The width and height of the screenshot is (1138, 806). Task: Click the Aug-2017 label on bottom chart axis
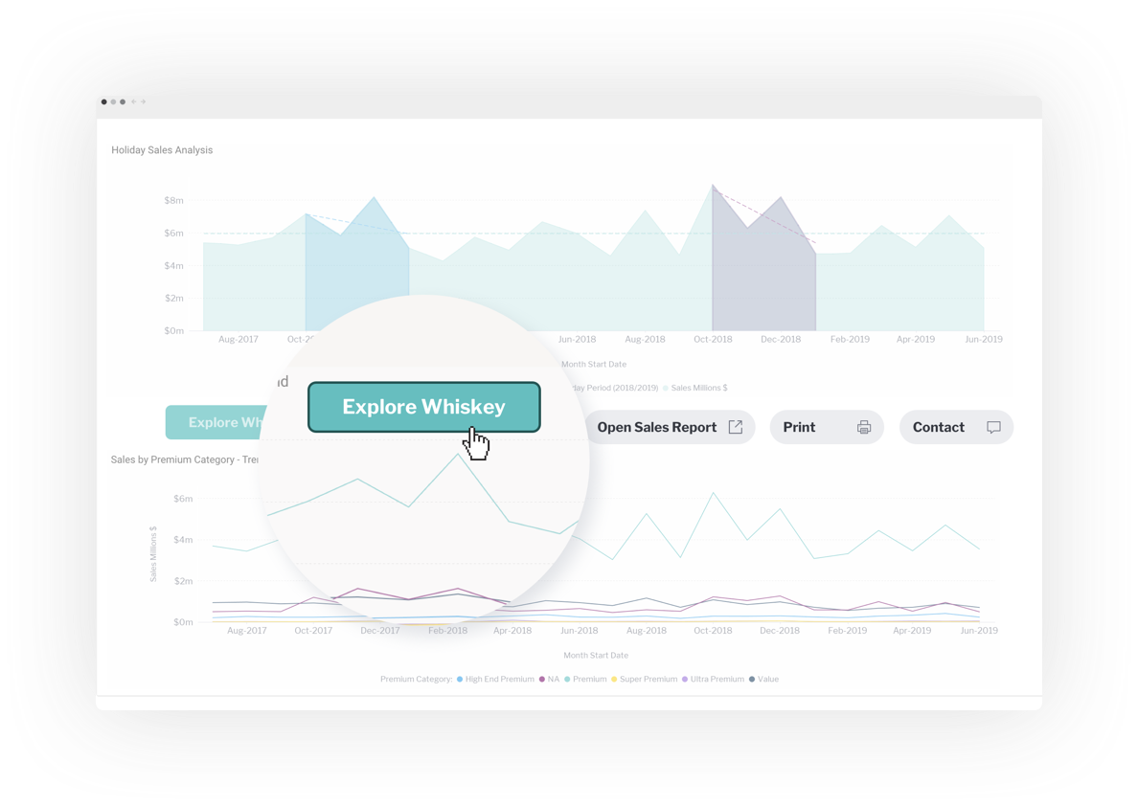coord(247,631)
